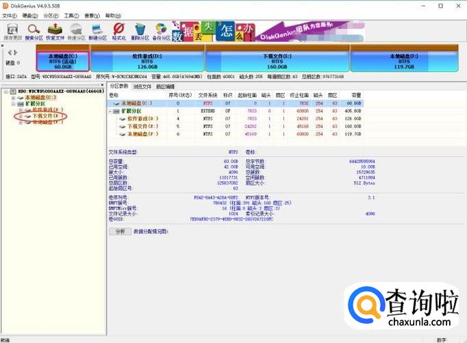Click the 119.7GB capacity table cell
Screen dimensions: 467x343
[x=353, y=134]
